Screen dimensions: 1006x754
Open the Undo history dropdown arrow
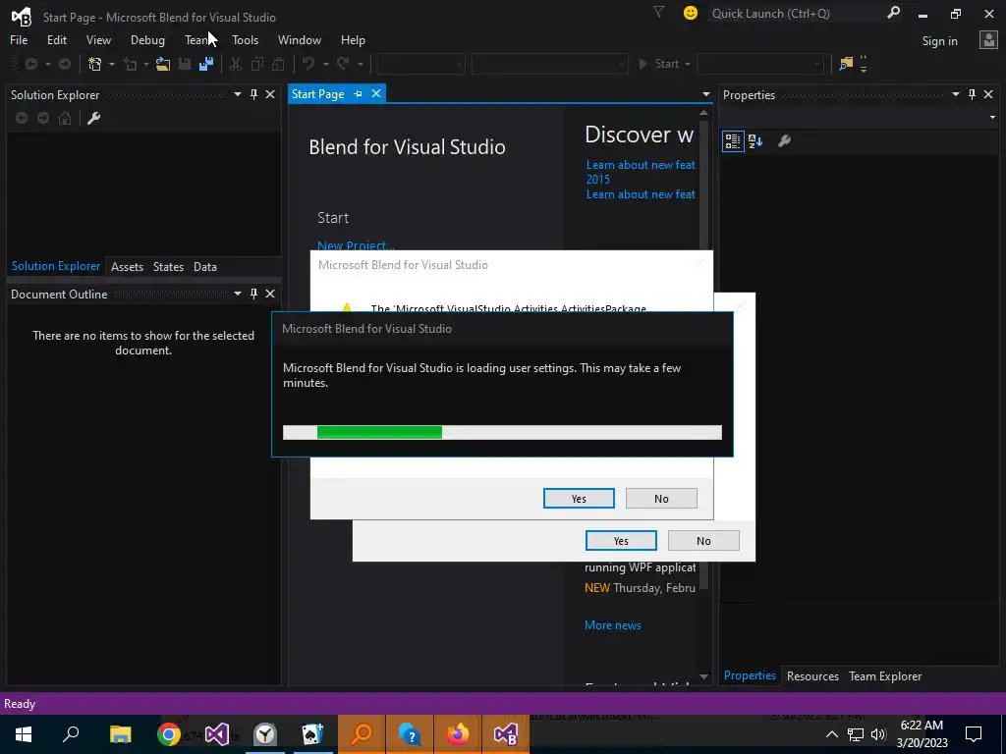(x=326, y=64)
